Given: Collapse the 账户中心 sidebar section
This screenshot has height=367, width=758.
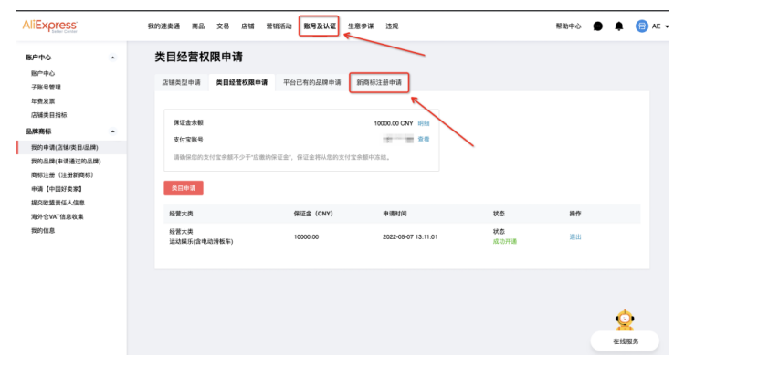Looking at the screenshot, I should (112, 57).
